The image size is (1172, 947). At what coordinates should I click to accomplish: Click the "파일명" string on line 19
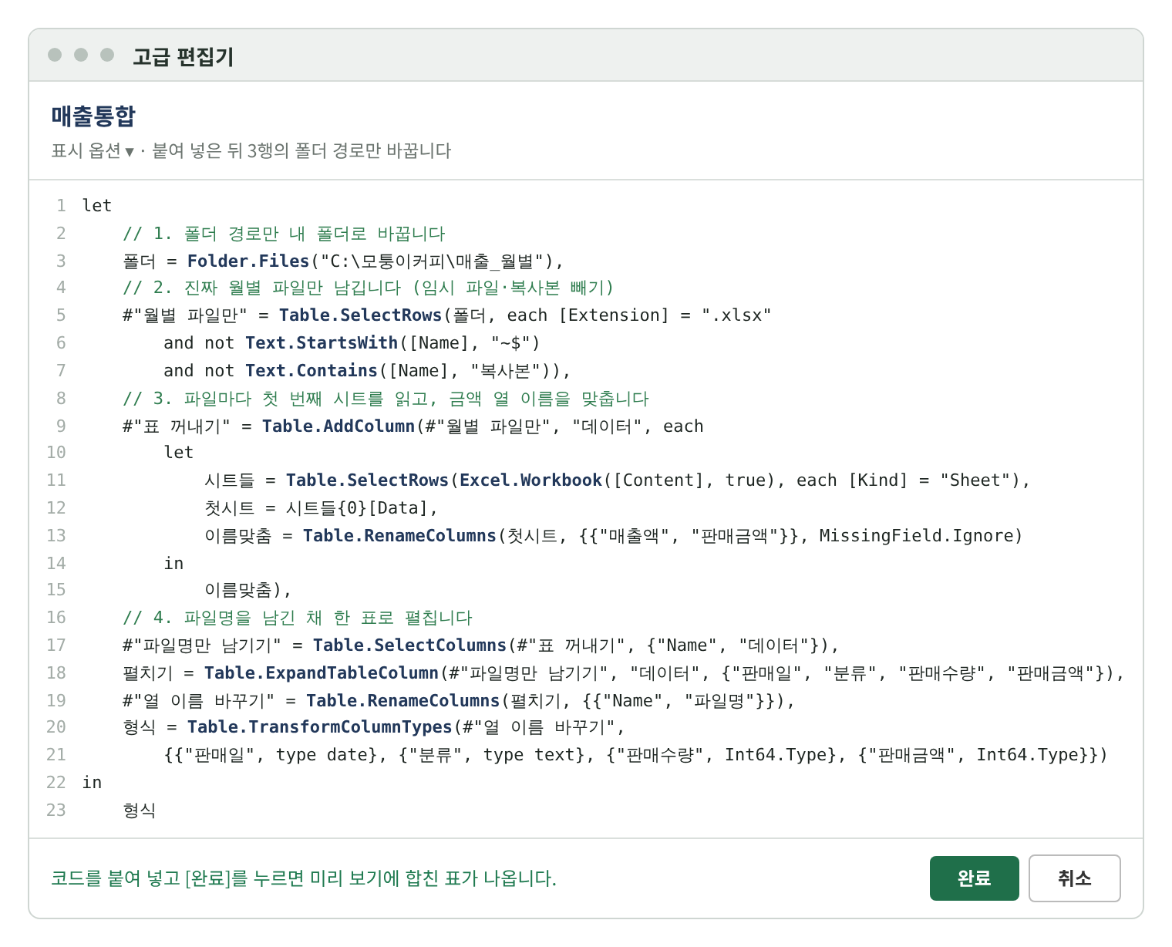719,700
